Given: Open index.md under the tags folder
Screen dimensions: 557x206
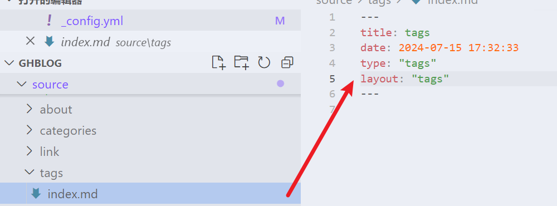Looking at the screenshot, I should pos(150,194).
